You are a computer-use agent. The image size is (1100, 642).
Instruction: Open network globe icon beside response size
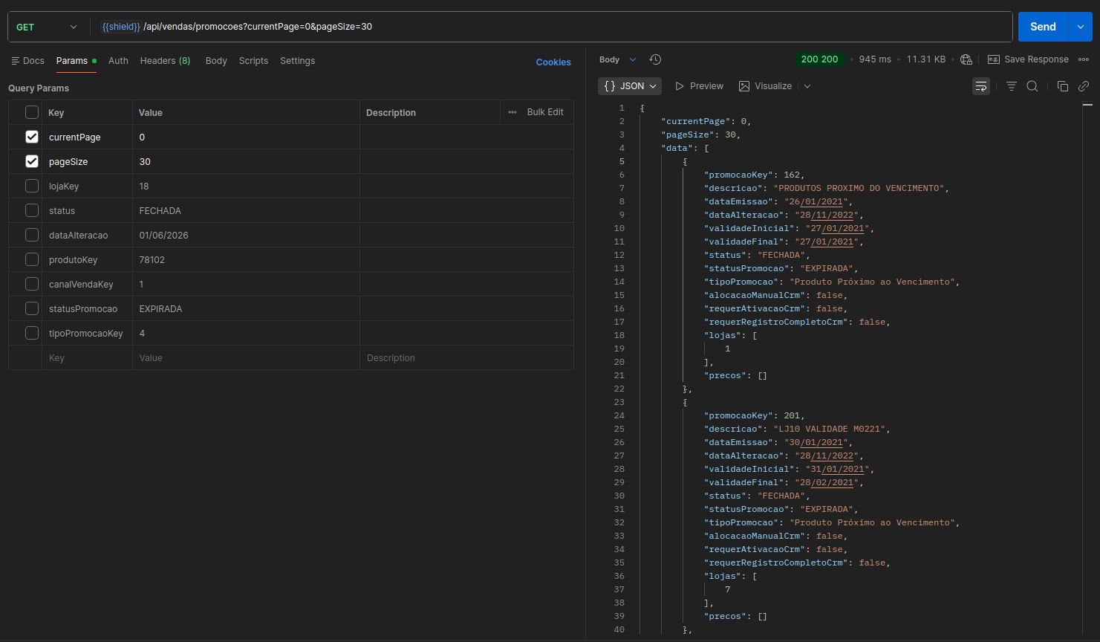966,59
